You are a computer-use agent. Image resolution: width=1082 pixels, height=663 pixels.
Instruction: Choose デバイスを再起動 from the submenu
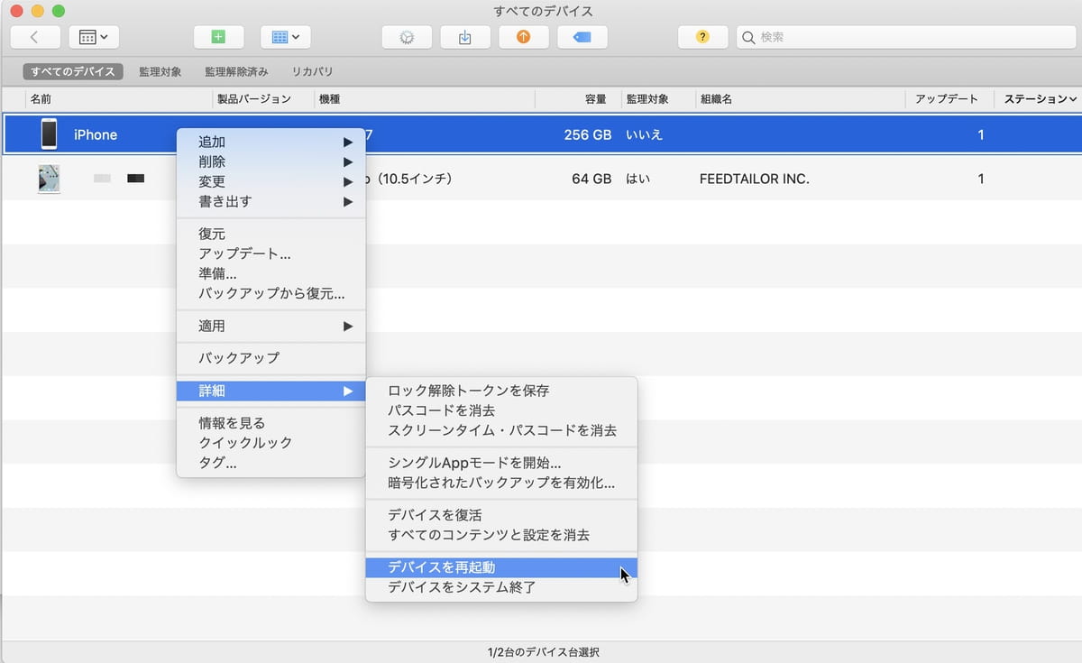pyautogui.click(x=442, y=567)
